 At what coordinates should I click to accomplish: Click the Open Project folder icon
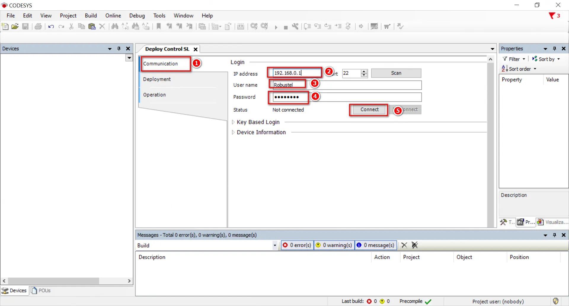tap(15, 26)
